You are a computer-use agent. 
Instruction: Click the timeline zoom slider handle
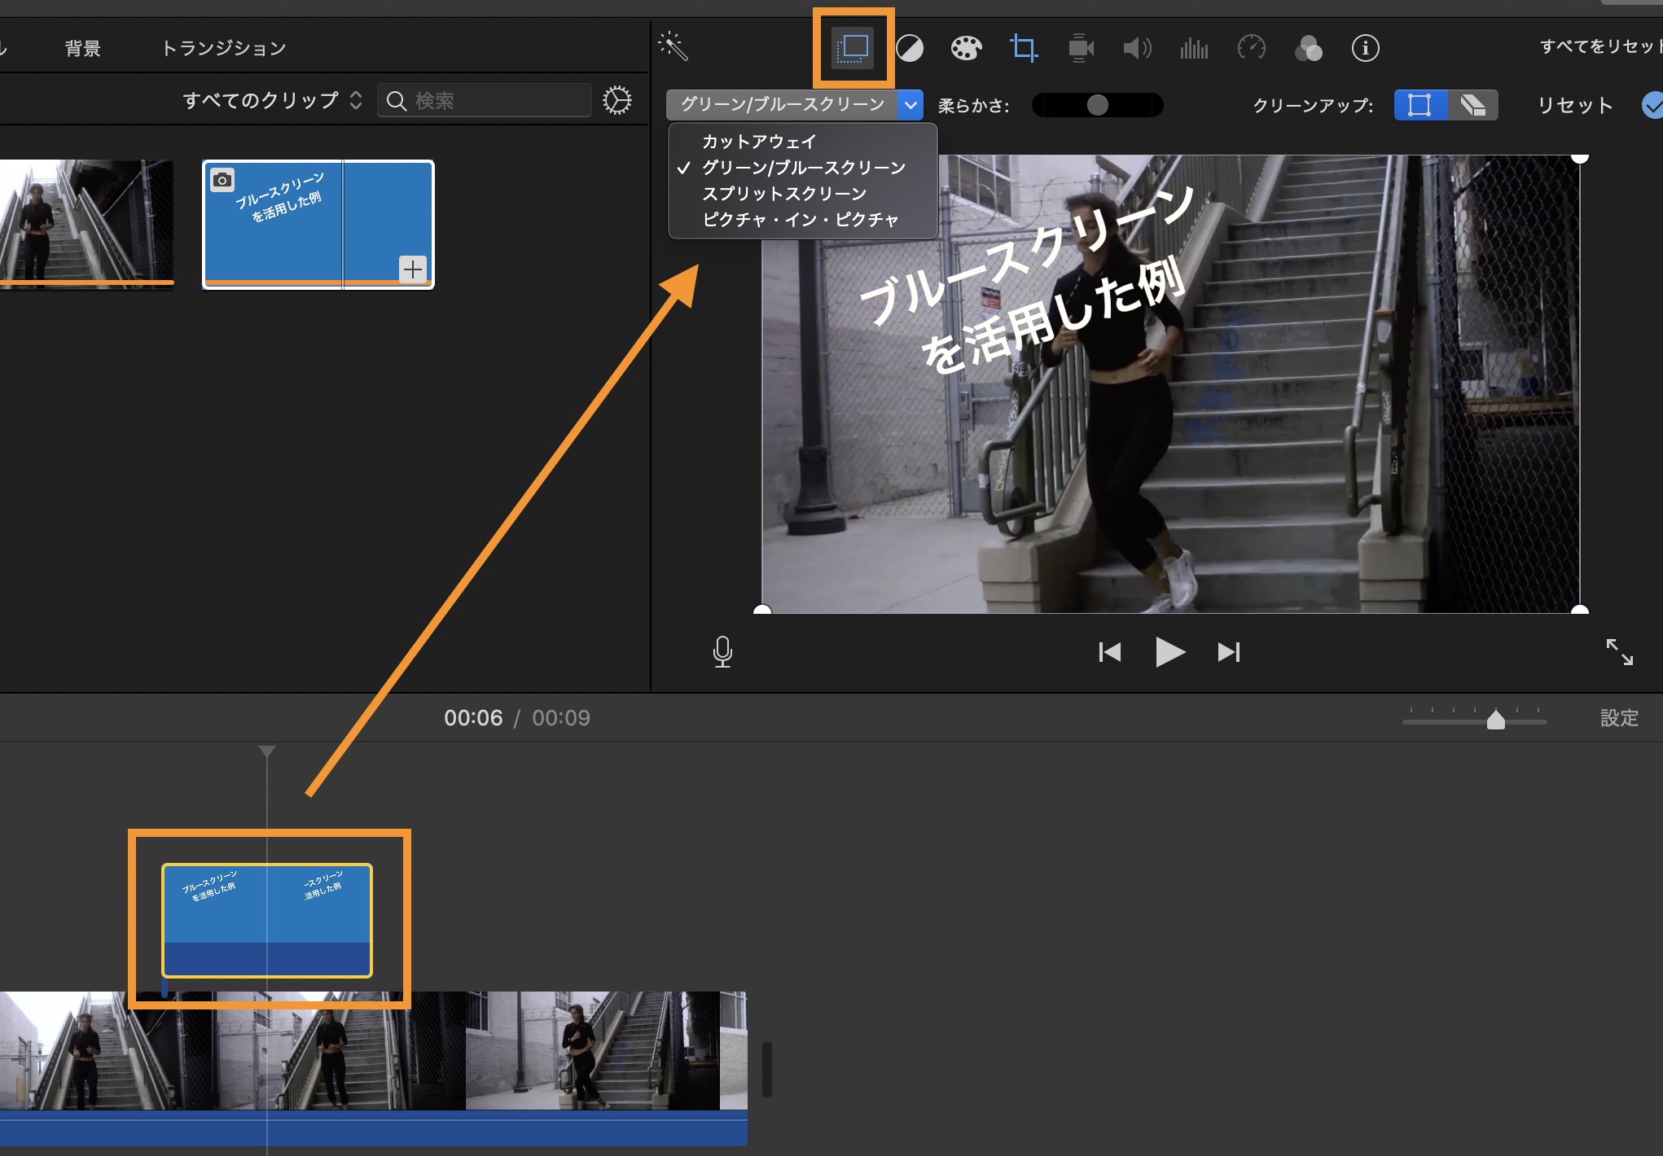(x=1496, y=720)
